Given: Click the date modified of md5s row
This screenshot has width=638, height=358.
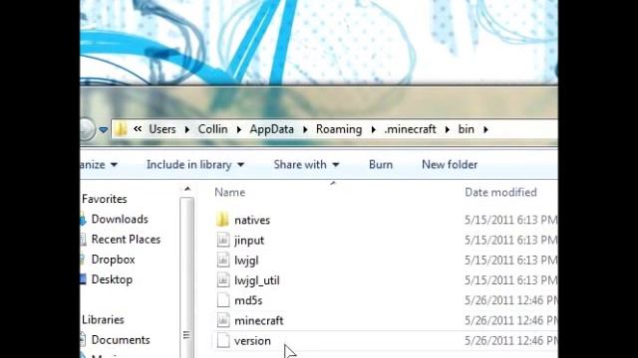Looking at the screenshot, I should 510,300.
